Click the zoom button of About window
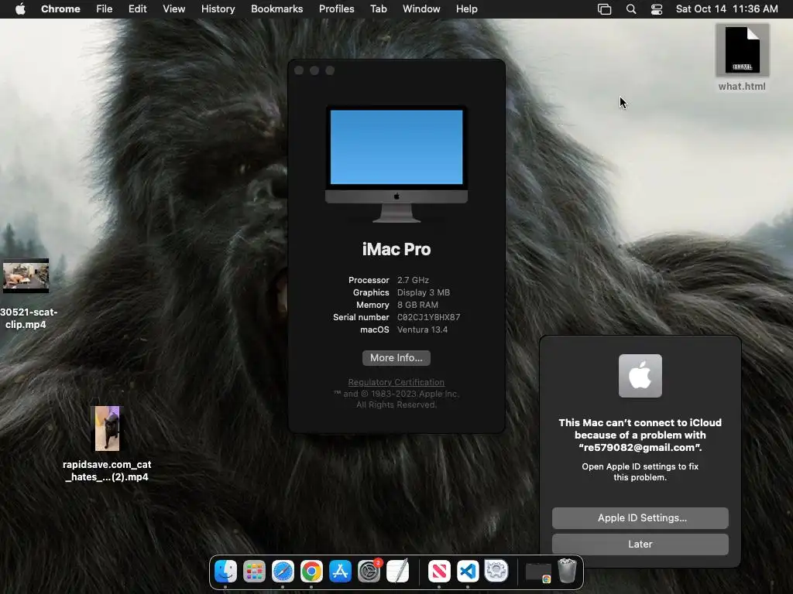The height and width of the screenshot is (594, 793). coord(330,70)
